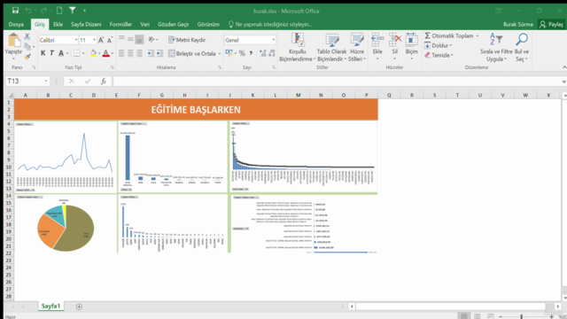The width and height of the screenshot is (567, 319).
Task: Switch to the Formüller ribbon tab
Action: 120,25
